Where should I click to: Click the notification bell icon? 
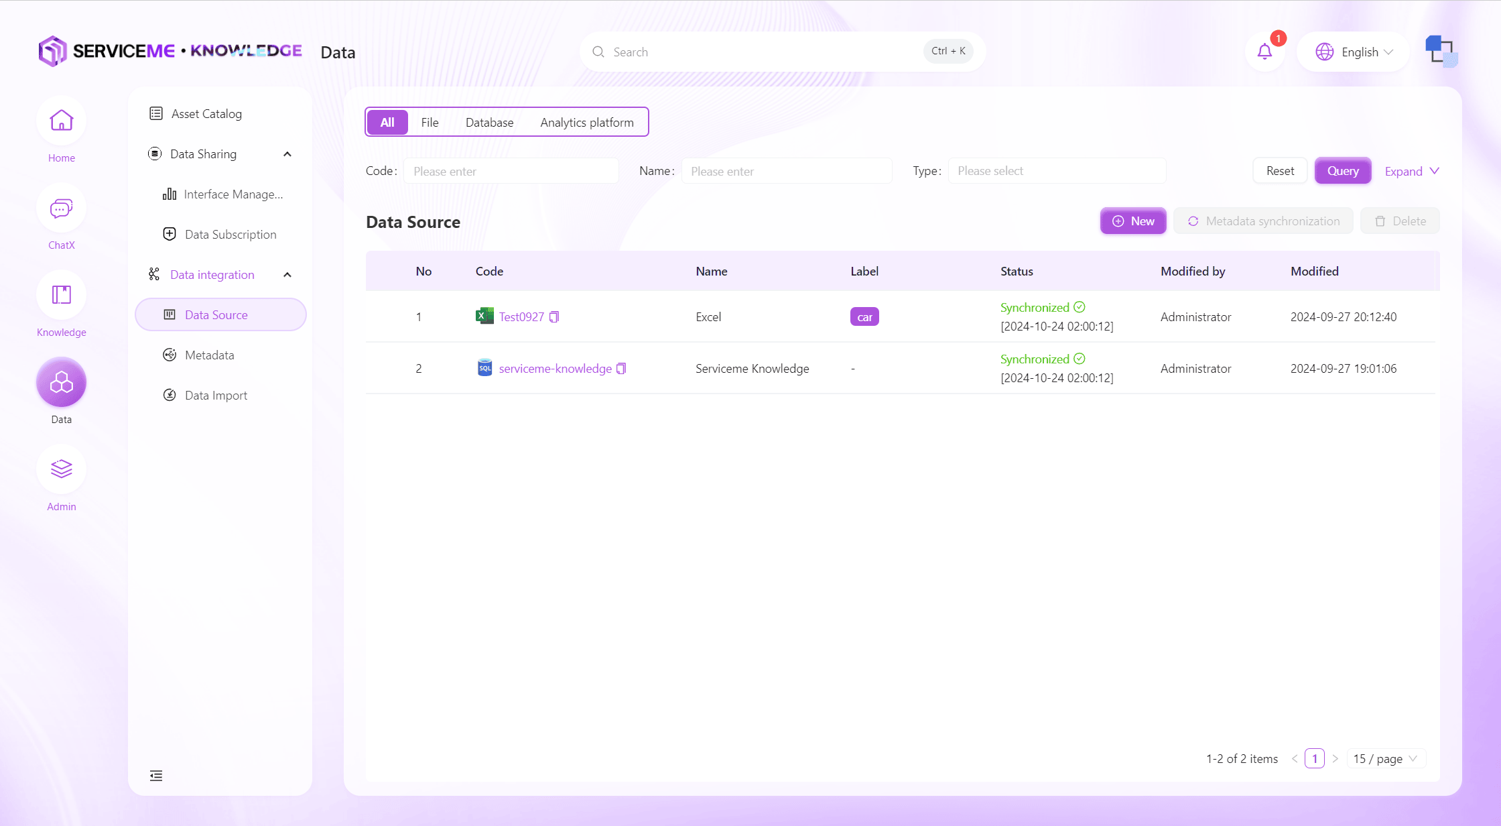pos(1264,52)
